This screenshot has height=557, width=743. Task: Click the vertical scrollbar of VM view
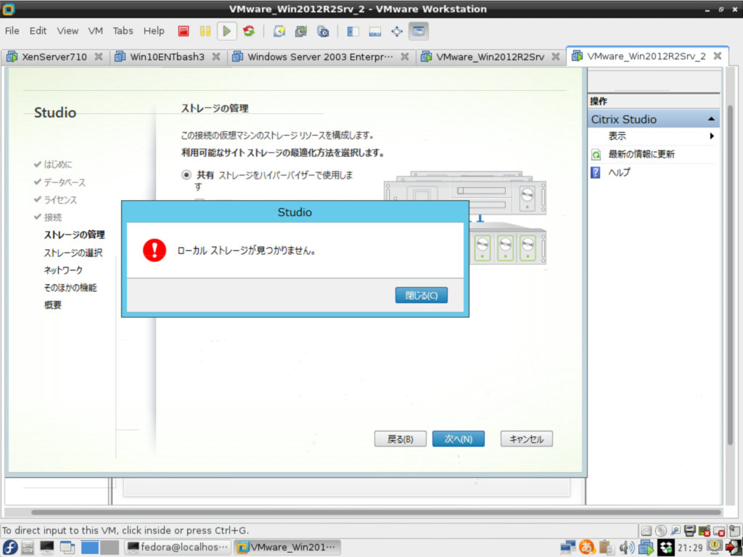tap(730, 275)
